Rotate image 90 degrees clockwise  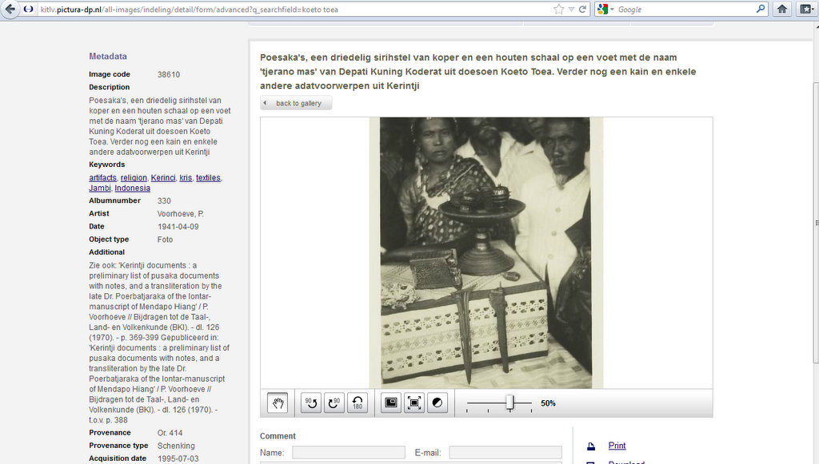point(334,403)
